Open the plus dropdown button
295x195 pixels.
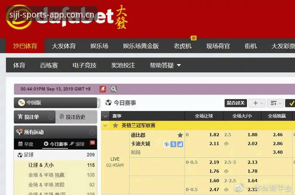(257, 103)
